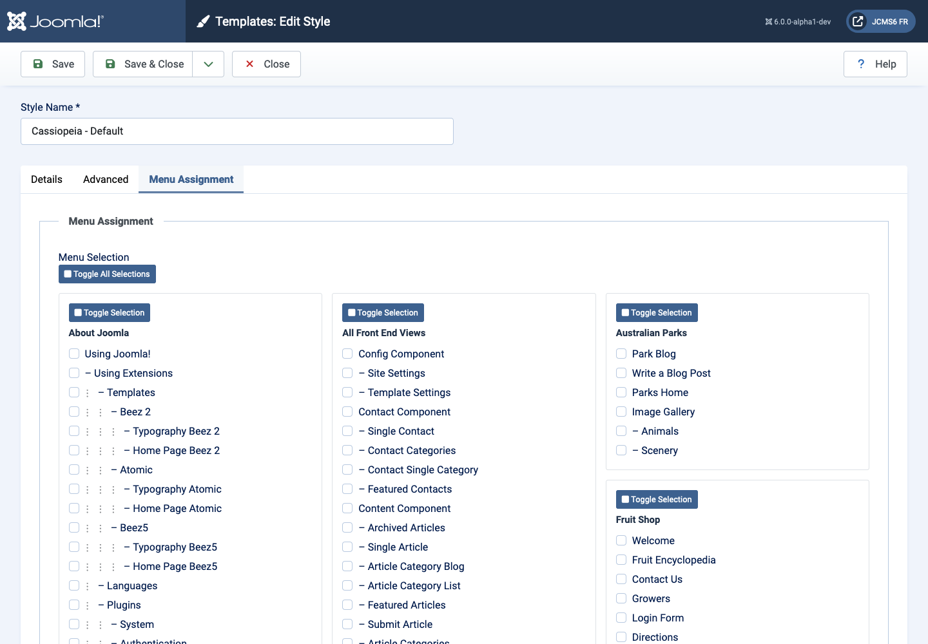Tick Typography Atomic checkbox
The width and height of the screenshot is (928, 644).
(74, 489)
